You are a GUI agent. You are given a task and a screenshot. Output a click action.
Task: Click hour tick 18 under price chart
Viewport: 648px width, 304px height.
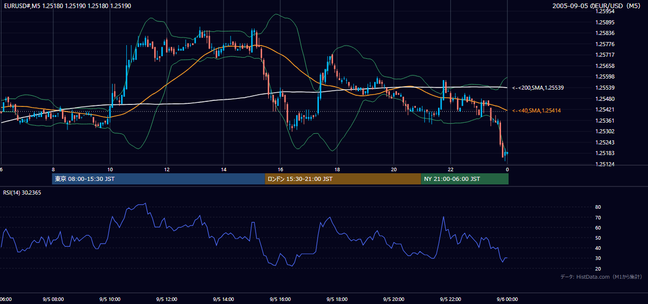tap(337, 169)
